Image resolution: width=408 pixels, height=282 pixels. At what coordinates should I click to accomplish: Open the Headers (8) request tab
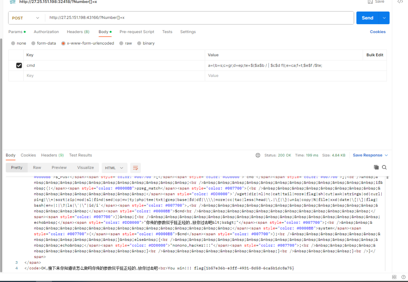[x=78, y=32]
